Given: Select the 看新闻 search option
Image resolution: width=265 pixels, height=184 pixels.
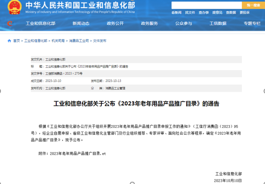Looking at the screenshot, I should [x=177, y=13].
